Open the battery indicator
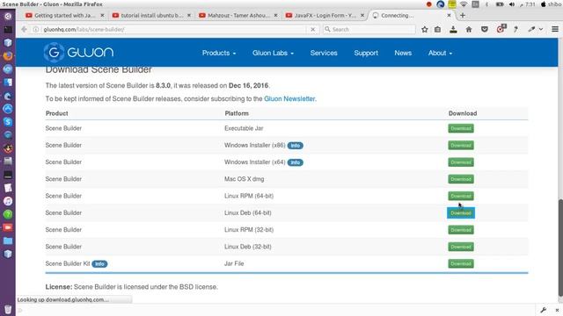Viewport: 563px width, 316px height. coord(500,4)
